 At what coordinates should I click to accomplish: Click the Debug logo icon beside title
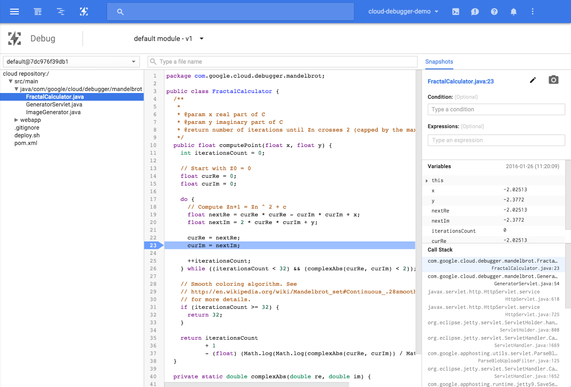point(15,39)
